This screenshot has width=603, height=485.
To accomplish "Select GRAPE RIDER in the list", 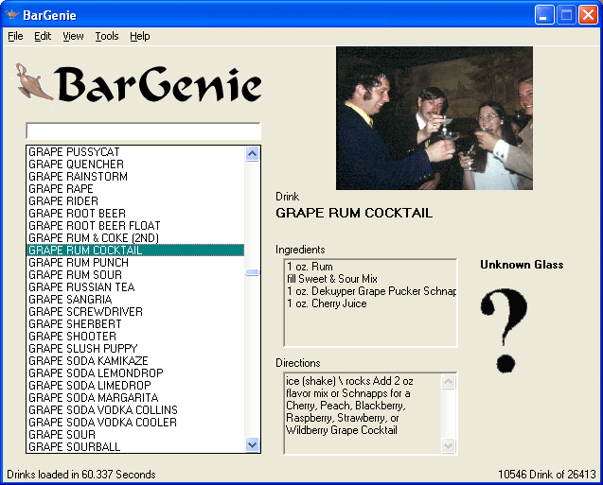I will point(135,201).
